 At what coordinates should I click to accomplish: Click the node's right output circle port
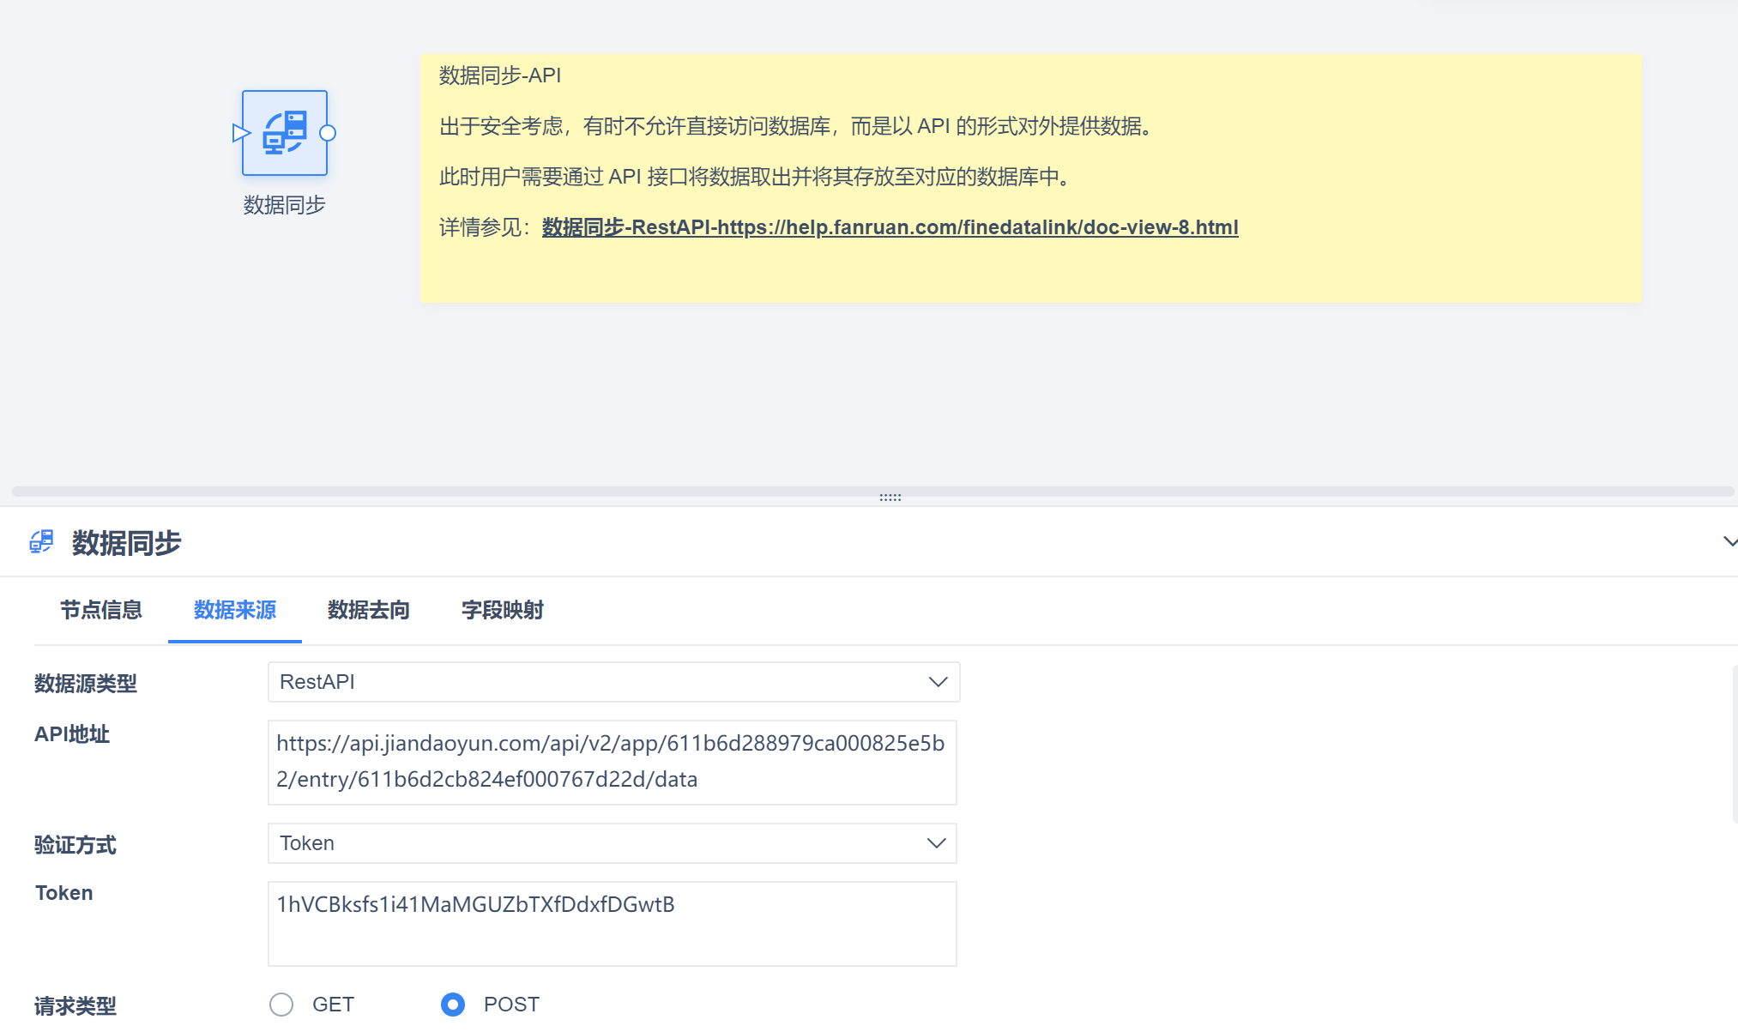point(328,133)
